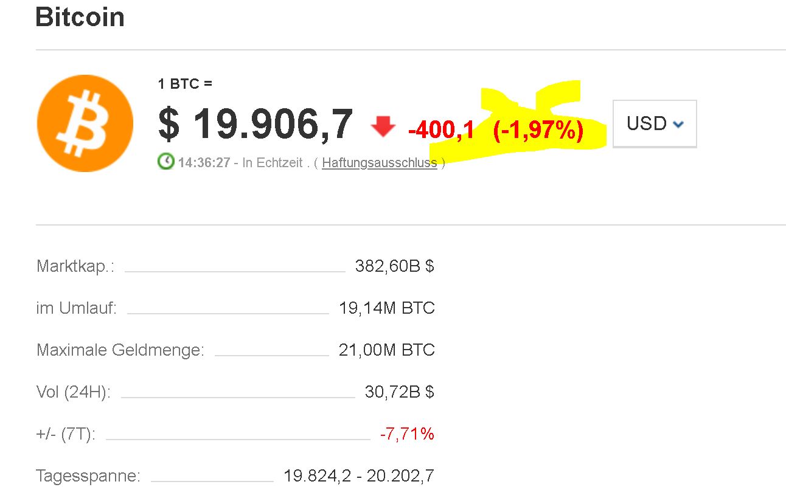Click the -7,71% seven-day change

pyautogui.click(x=407, y=434)
